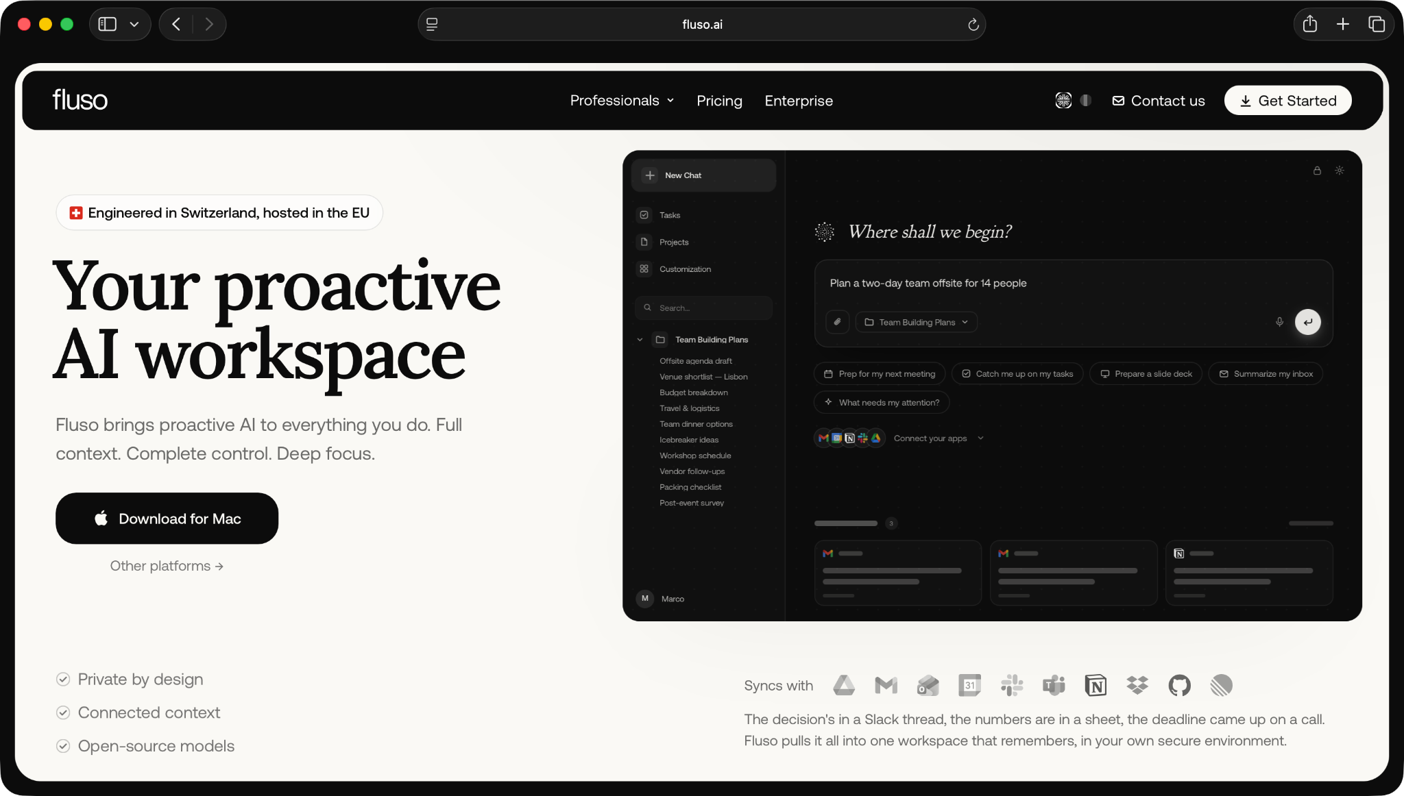Select Prepare a slide deck suggestion
This screenshot has width=1404, height=796.
click(x=1146, y=374)
